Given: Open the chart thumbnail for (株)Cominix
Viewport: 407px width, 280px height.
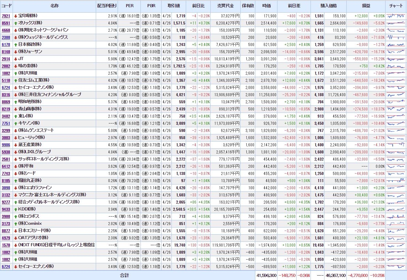Looking at the screenshot, I should pyautogui.click(x=396, y=223).
